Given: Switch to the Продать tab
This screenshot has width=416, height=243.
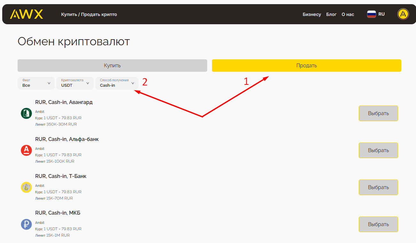Looking at the screenshot, I should click(306, 65).
